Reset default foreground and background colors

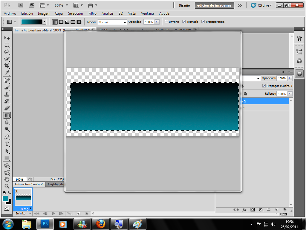4,193
